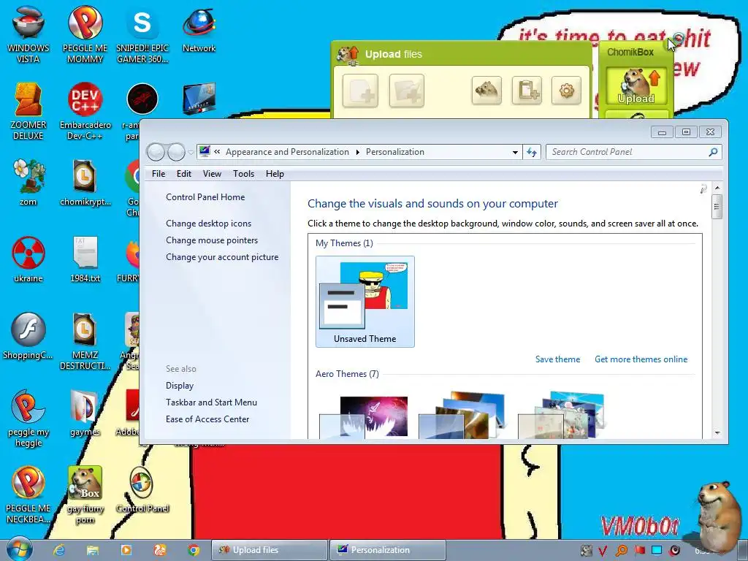
Task: Open Change desktop icons link
Action: pyautogui.click(x=208, y=224)
